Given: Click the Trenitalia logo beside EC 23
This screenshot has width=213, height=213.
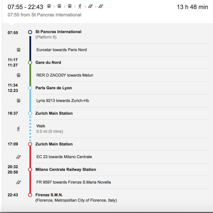Looking at the screenshot, I should tap(18, 157).
